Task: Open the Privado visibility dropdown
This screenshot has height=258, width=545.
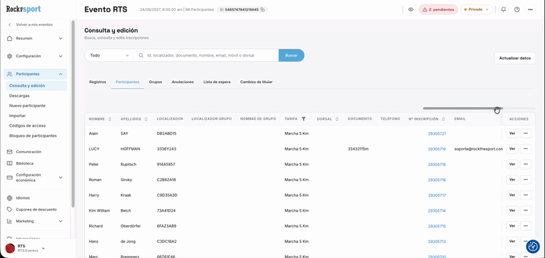Action: click(476, 10)
